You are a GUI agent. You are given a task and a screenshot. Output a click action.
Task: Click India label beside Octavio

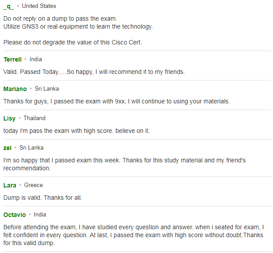40,215
